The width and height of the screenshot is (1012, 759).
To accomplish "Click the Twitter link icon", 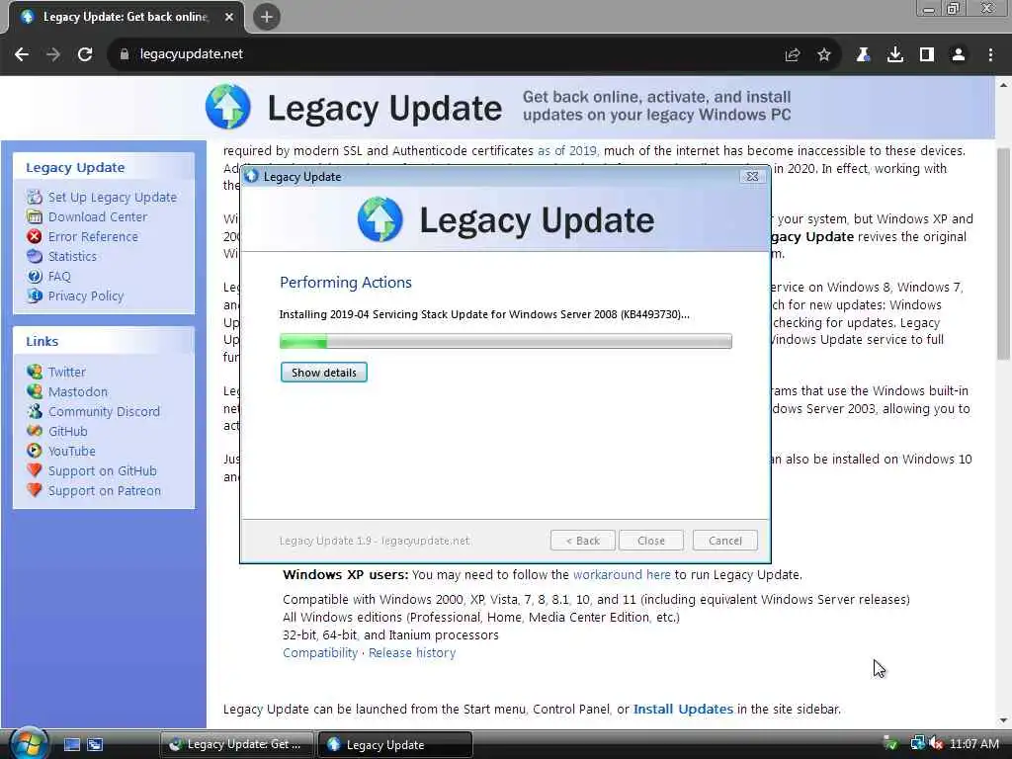I will [35, 372].
